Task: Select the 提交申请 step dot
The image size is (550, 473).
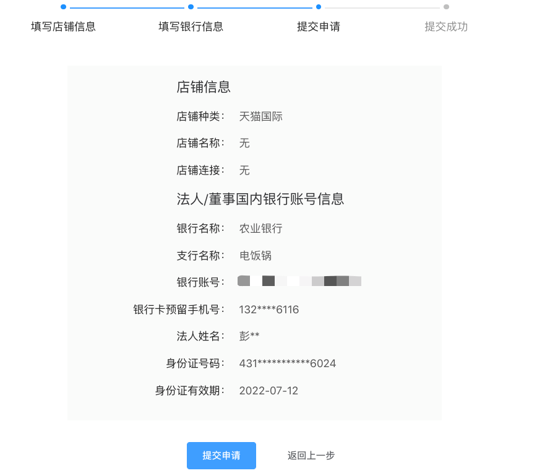Action: point(319,7)
